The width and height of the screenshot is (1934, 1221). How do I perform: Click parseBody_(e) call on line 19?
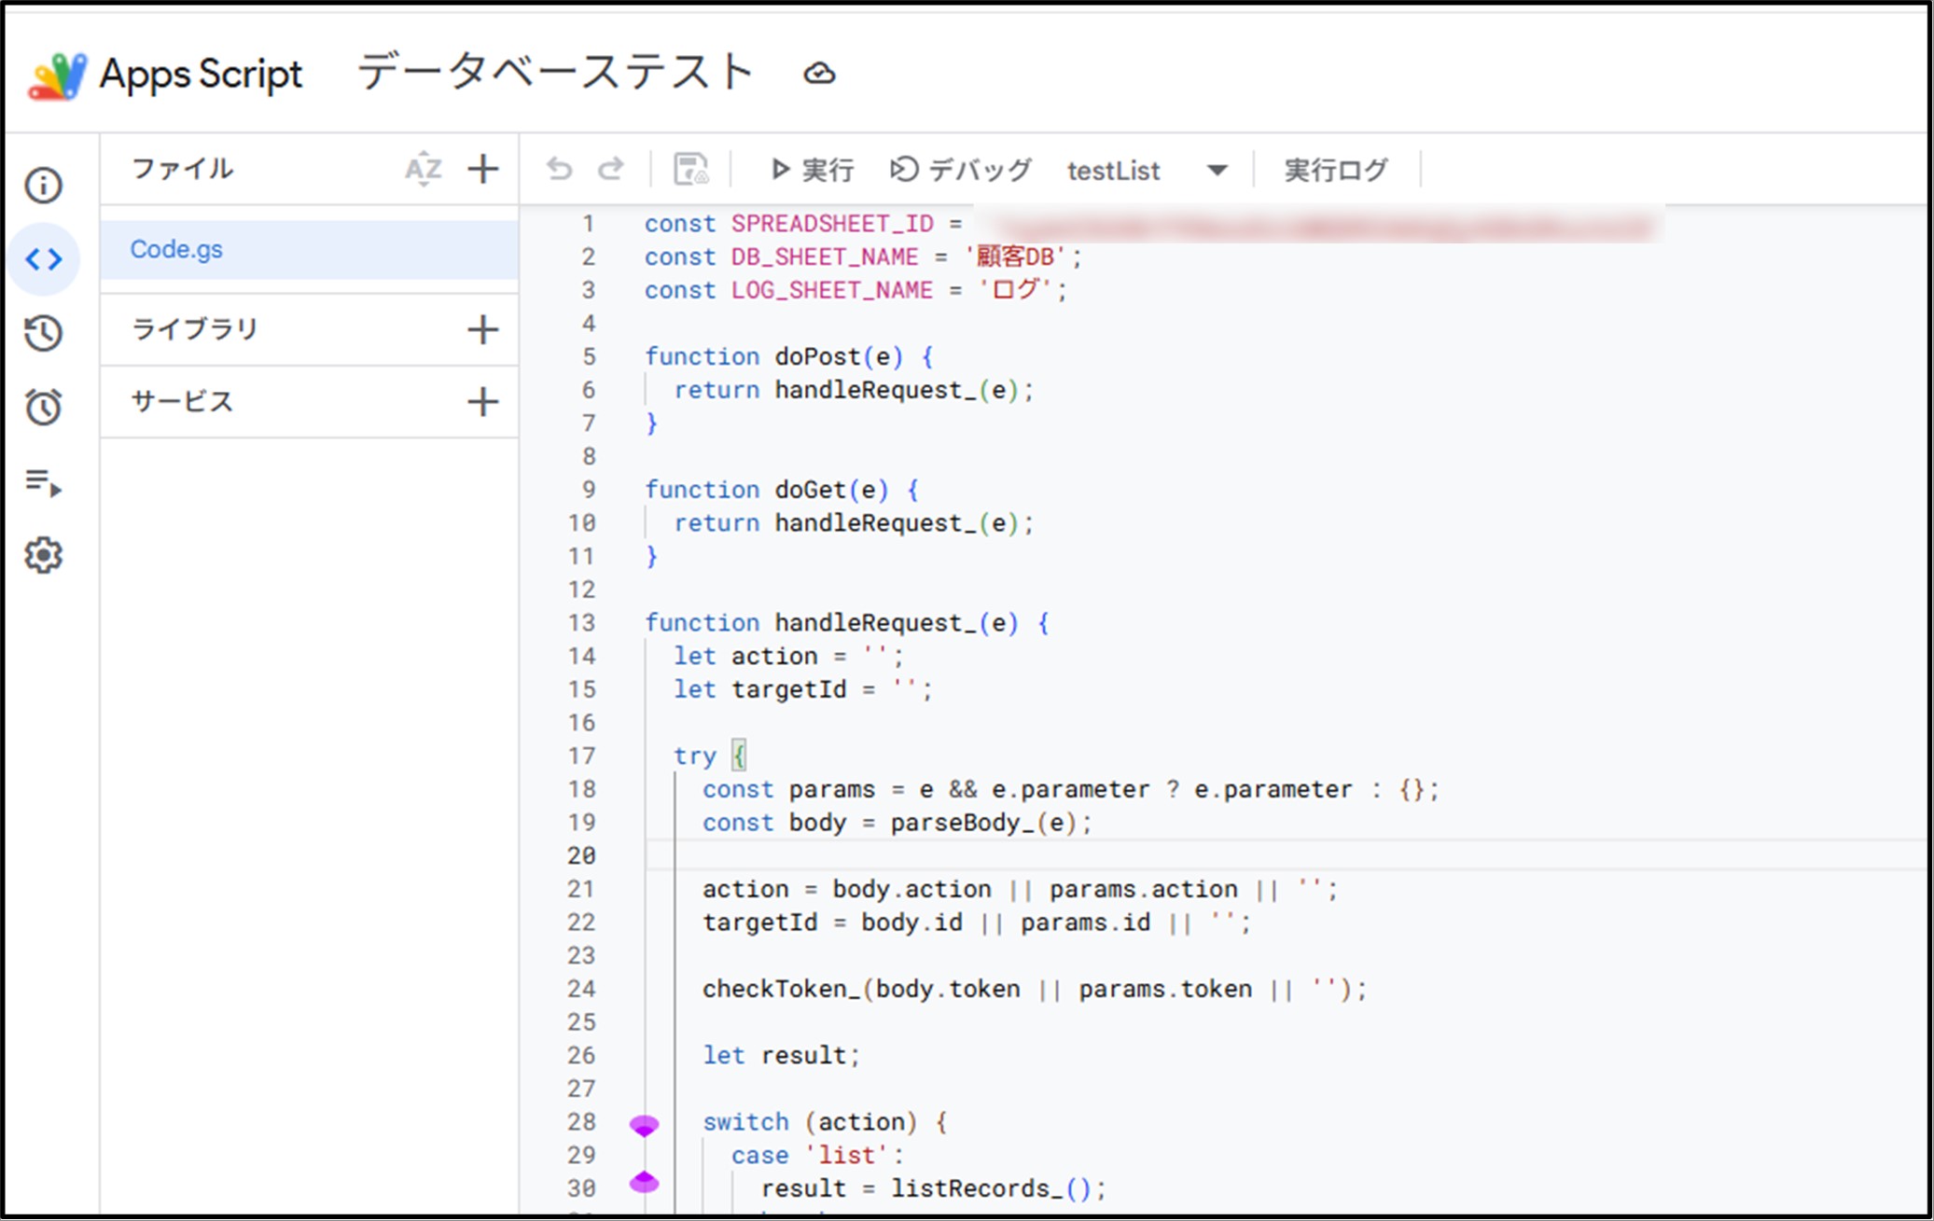point(983,823)
